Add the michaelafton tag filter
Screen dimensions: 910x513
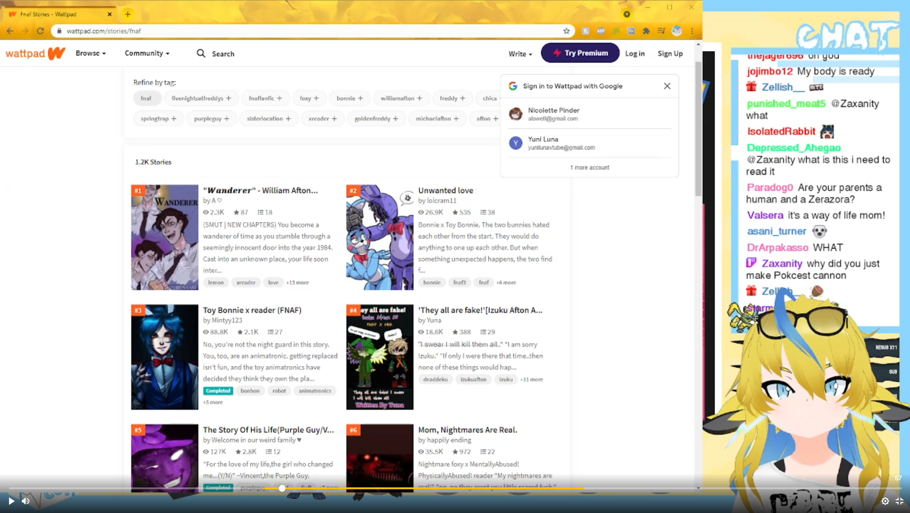tap(437, 119)
